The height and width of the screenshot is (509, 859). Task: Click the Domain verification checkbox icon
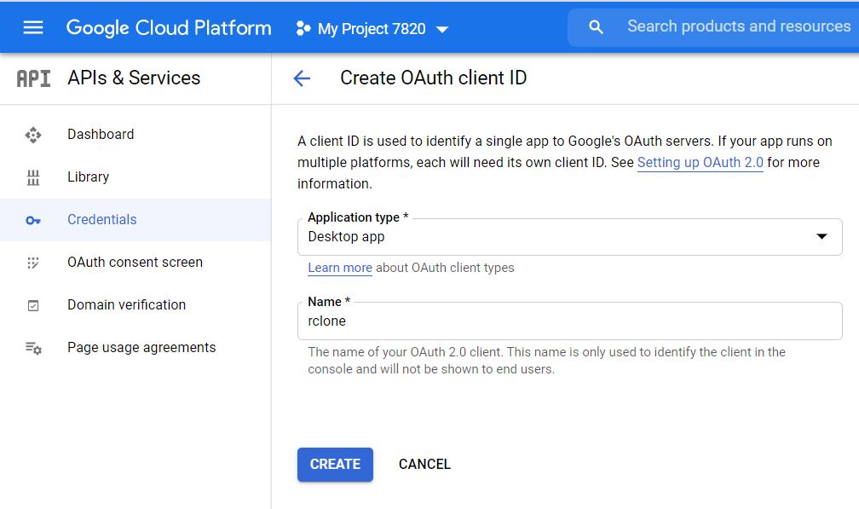(x=33, y=305)
